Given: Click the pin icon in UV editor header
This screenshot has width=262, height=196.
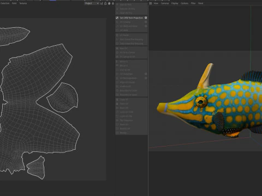Looking at the screenshot, I should [113, 3].
